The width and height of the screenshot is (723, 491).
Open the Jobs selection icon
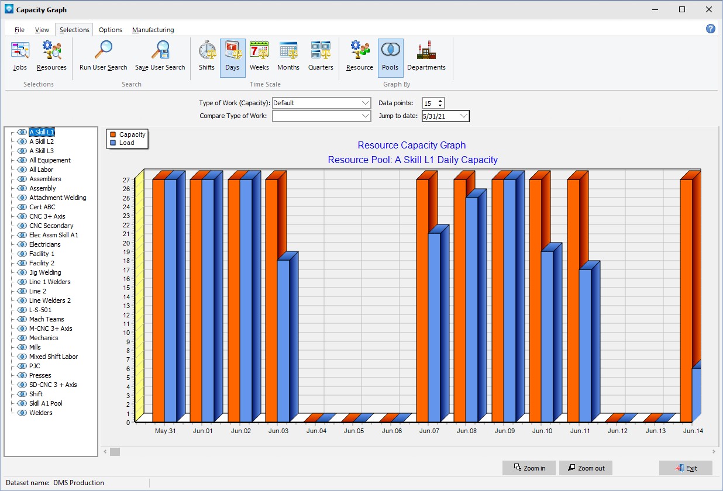pyautogui.click(x=20, y=51)
